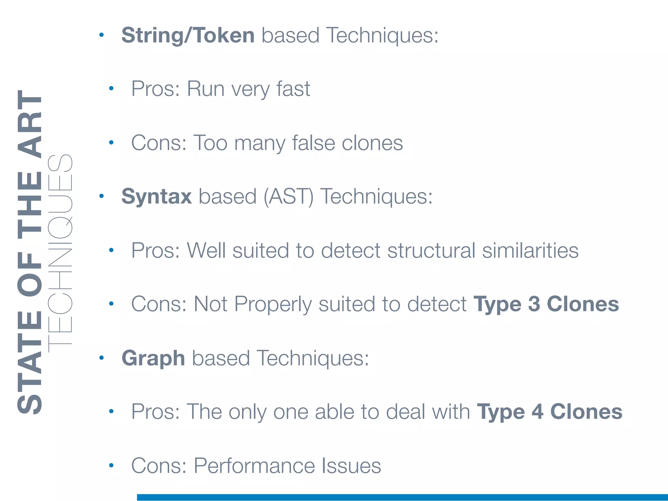The image size is (668, 501).
Task: Click the bullet before 'String/Token'
Action: pos(101,35)
